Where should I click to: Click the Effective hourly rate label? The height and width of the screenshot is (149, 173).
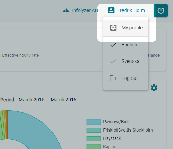pos(20,55)
